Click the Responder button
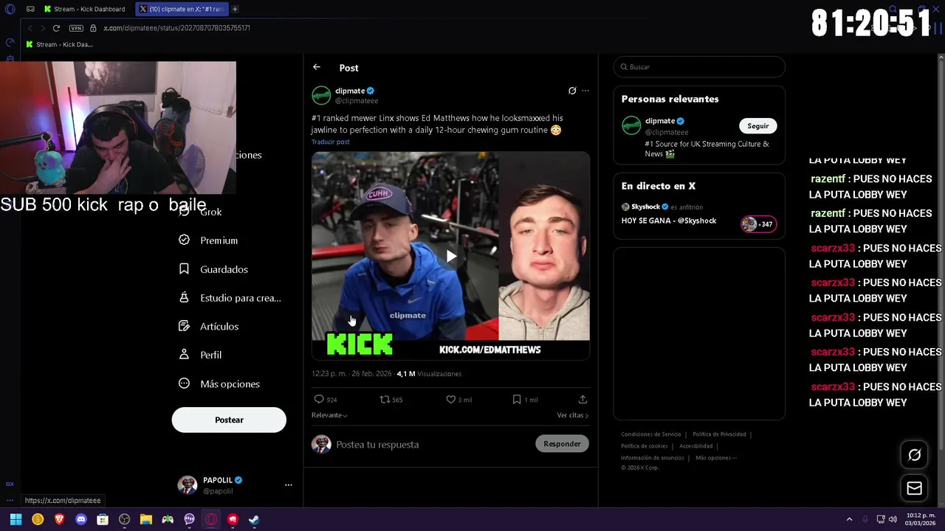This screenshot has width=945, height=531. 562,444
